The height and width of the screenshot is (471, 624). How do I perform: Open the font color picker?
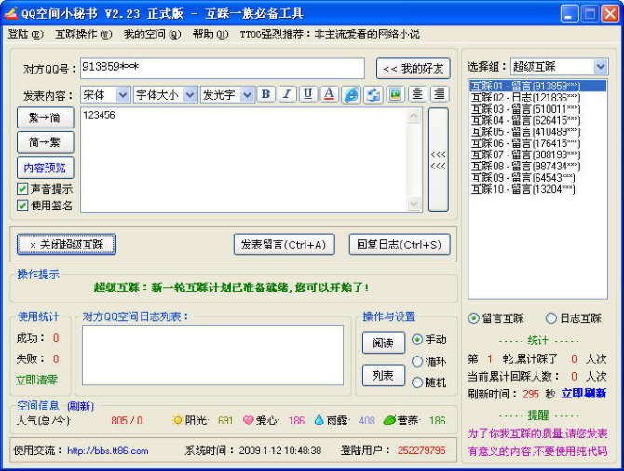click(x=329, y=95)
